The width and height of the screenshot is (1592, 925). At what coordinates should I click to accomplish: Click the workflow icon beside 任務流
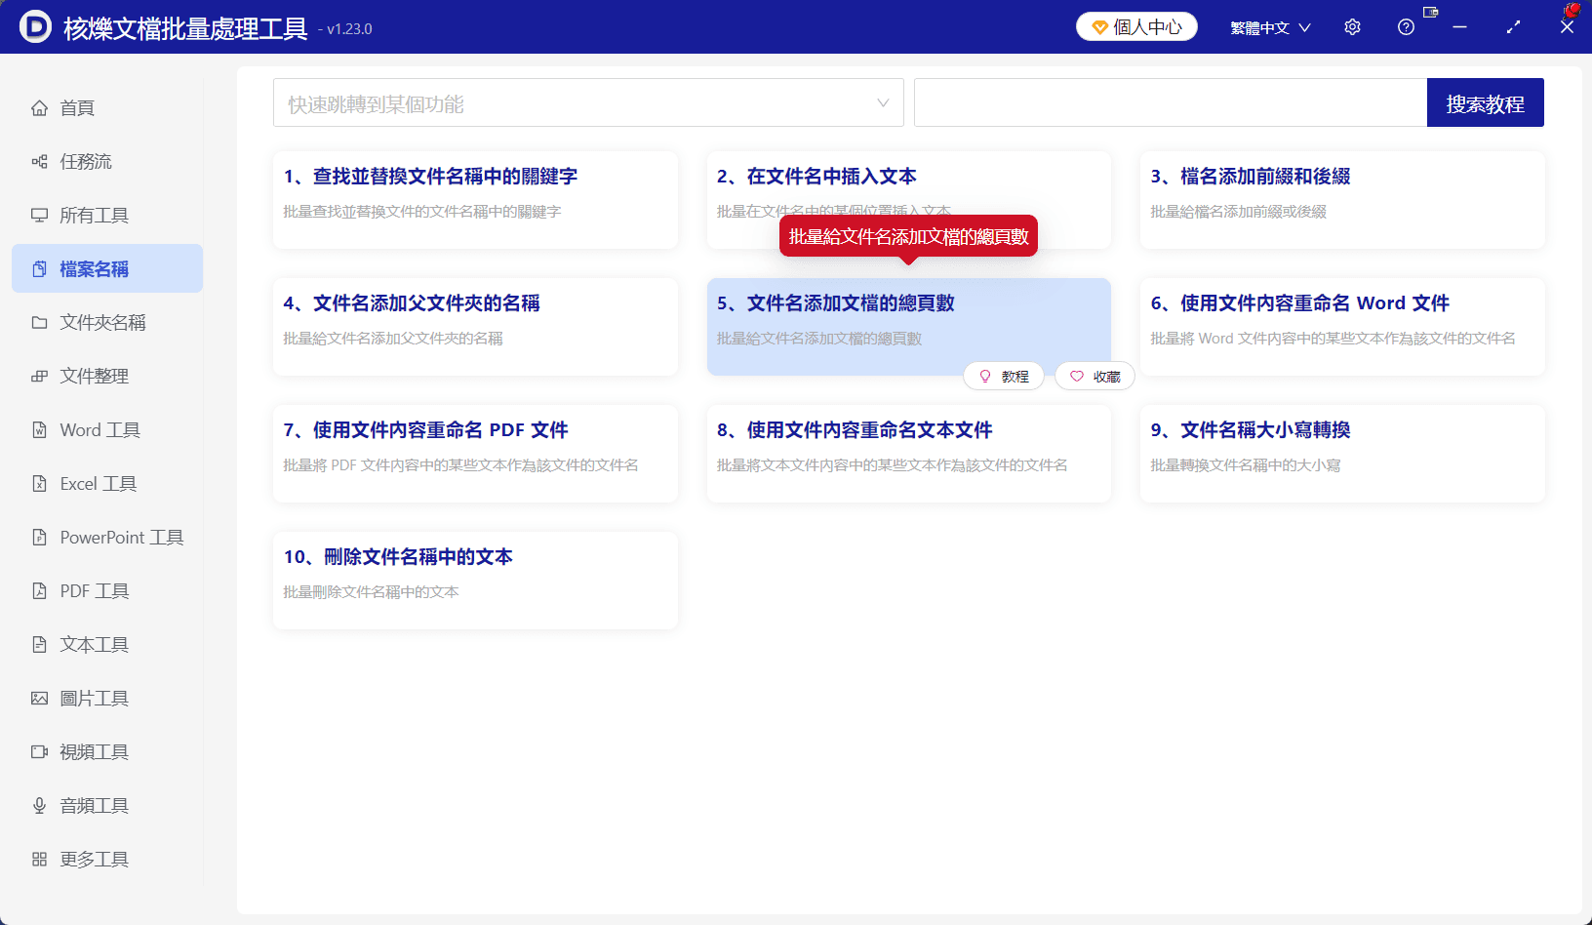[x=39, y=162]
